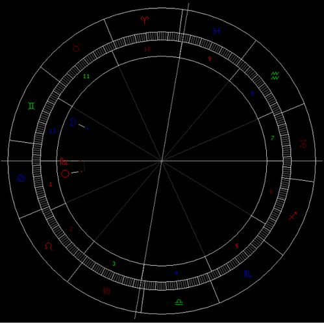Select the blue Moon planet symbol
Viewport: 324px width, 323px height.
(73, 122)
